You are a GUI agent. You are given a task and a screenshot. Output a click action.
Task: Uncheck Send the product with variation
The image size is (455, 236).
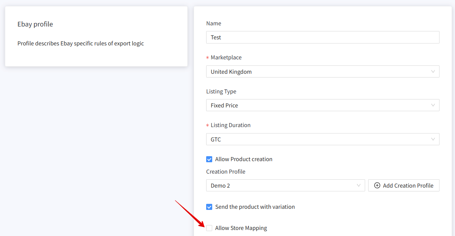click(209, 207)
